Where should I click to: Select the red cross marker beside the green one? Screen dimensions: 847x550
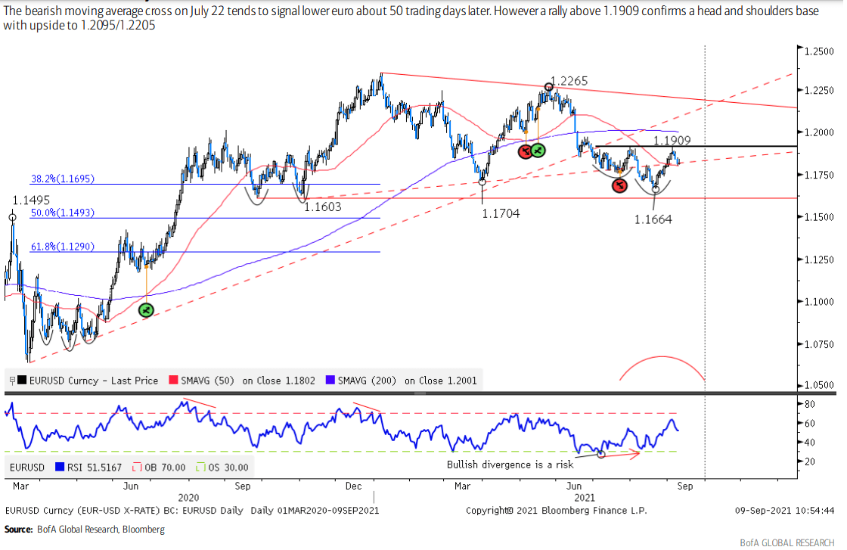(x=525, y=152)
